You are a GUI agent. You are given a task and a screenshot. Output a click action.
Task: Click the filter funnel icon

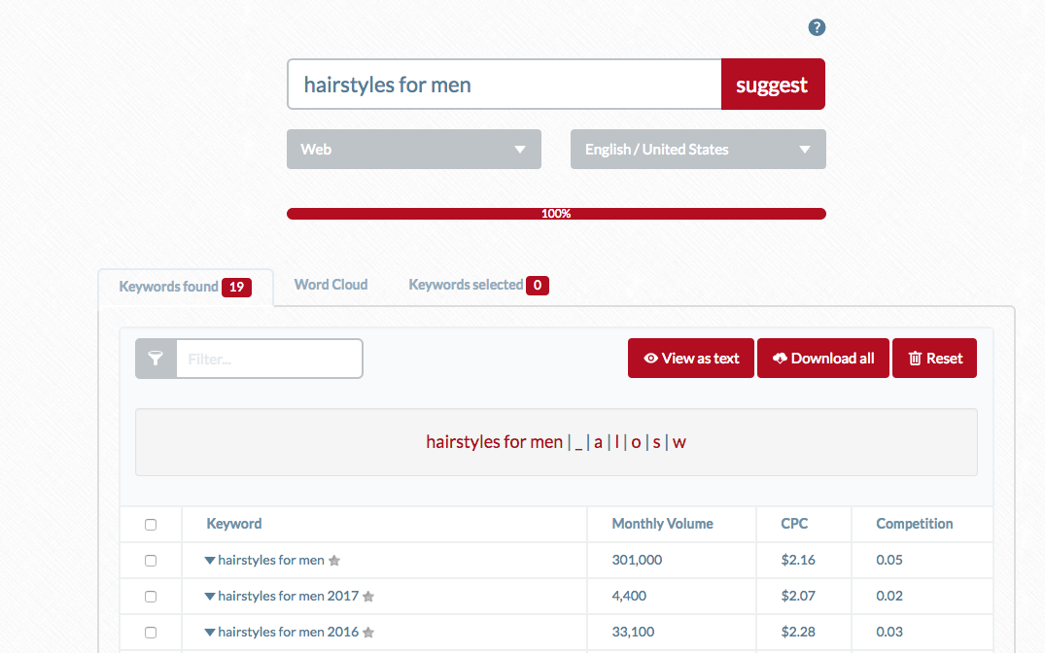156,359
